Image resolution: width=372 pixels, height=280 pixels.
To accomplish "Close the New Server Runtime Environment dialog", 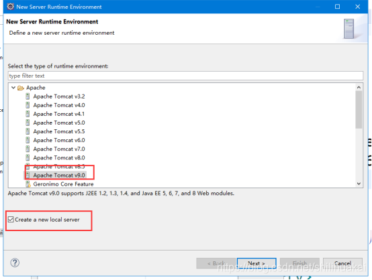I will (357, 7).
